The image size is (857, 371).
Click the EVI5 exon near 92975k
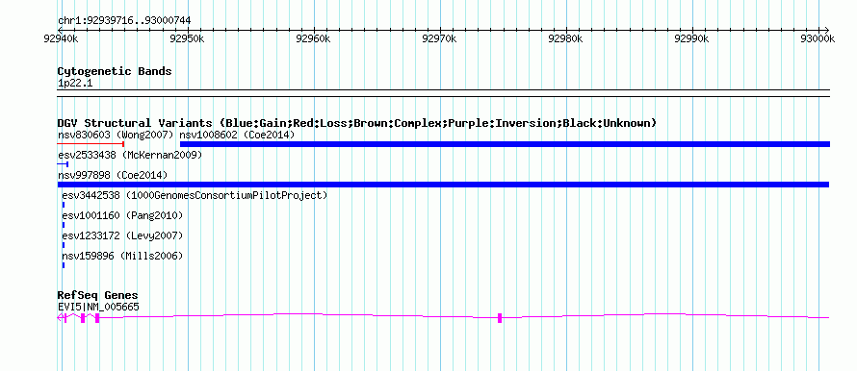point(500,318)
